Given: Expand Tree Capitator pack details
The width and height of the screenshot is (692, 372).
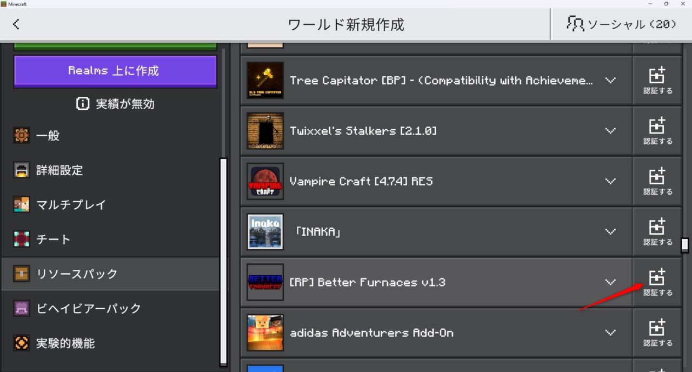Looking at the screenshot, I should [x=610, y=81].
